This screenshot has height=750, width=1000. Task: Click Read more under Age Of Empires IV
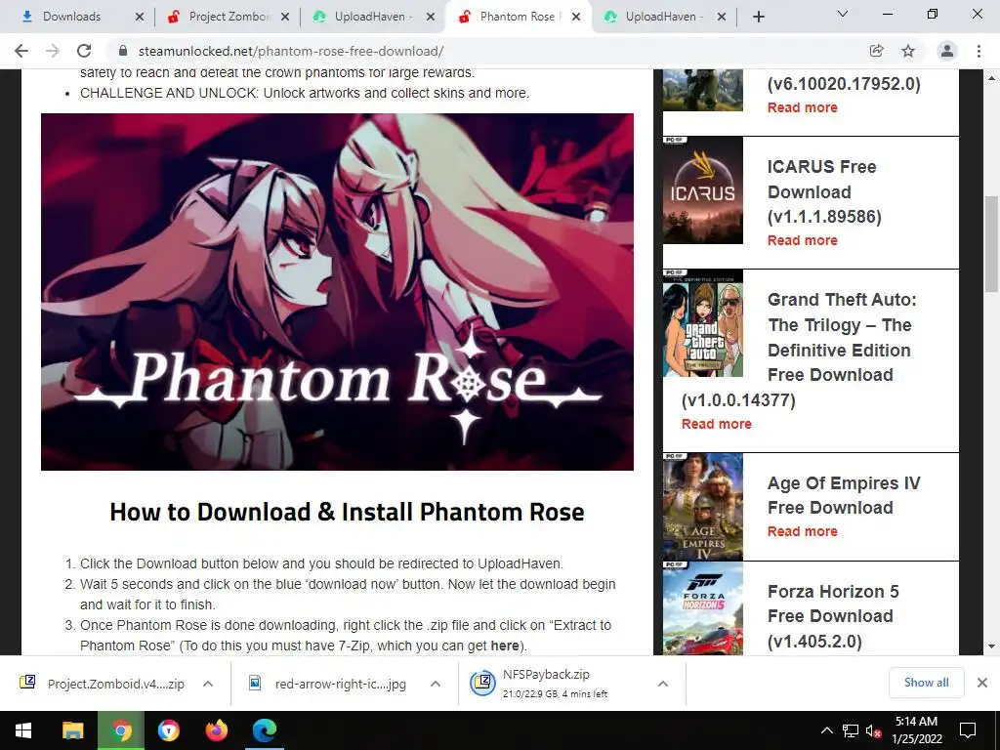(803, 531)
